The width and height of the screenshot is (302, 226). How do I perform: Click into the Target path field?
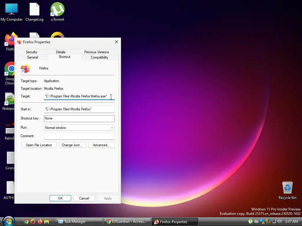pyautogui.click(x=79, y=96)
